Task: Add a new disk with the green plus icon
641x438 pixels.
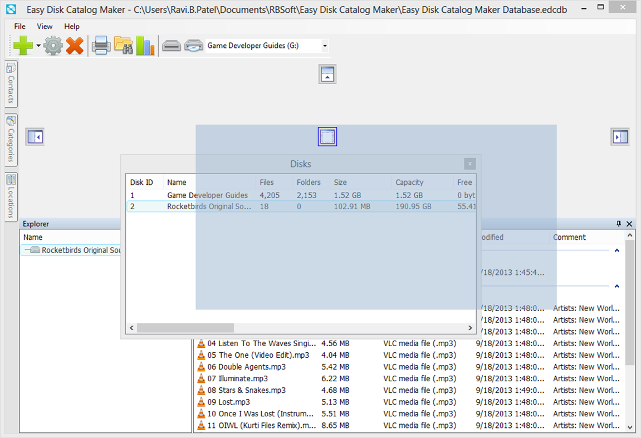Action: click(25, 45)
